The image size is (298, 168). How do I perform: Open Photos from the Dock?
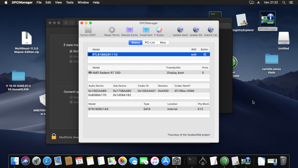tap(122, 161)
